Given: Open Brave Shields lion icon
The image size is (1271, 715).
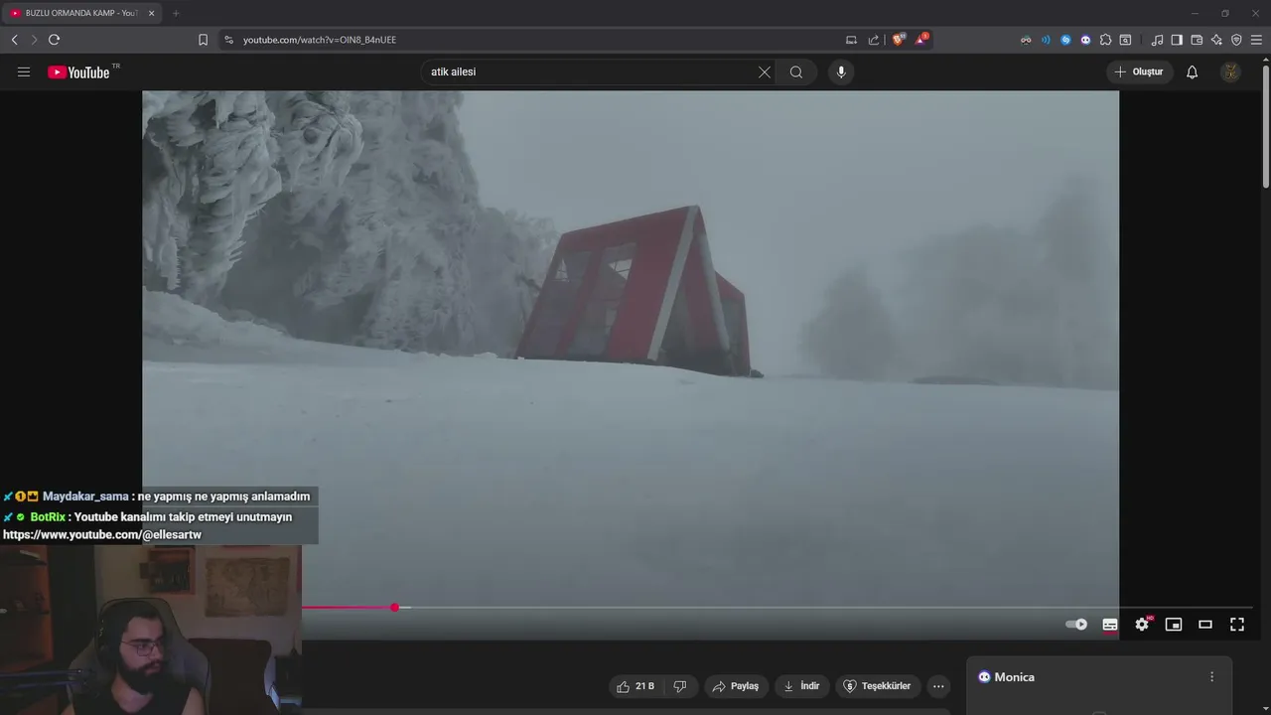Looking at the screenshot, I should tap(899, 40).
